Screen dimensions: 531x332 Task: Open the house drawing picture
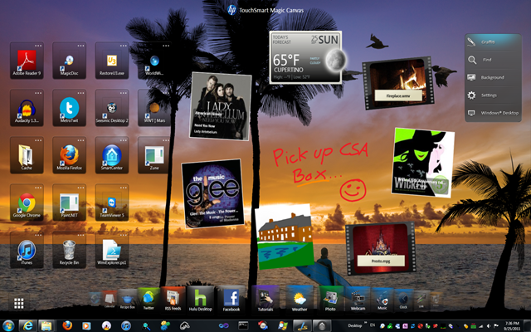pos(285,237)
